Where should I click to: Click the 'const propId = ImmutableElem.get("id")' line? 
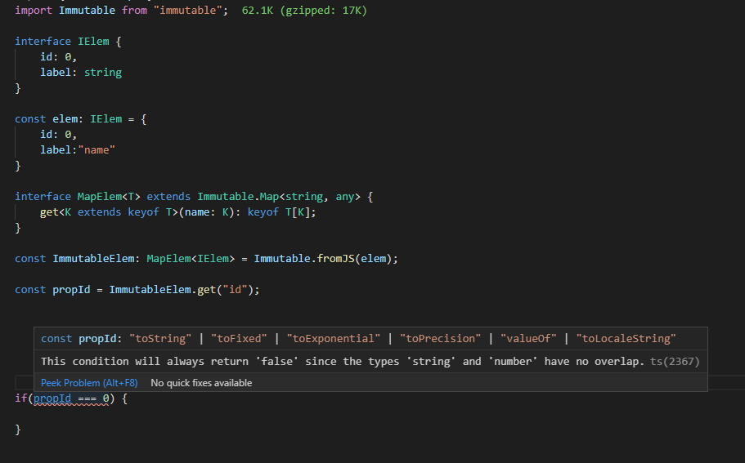(x=137, y=289)
